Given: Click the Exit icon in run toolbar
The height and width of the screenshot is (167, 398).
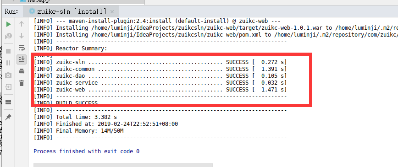Looking at the screenshot, I should coord(8,87).
